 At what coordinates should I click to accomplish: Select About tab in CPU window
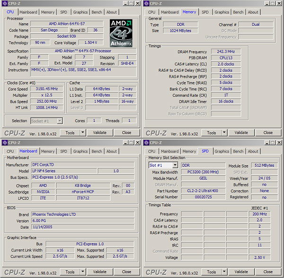coord(111,12)
